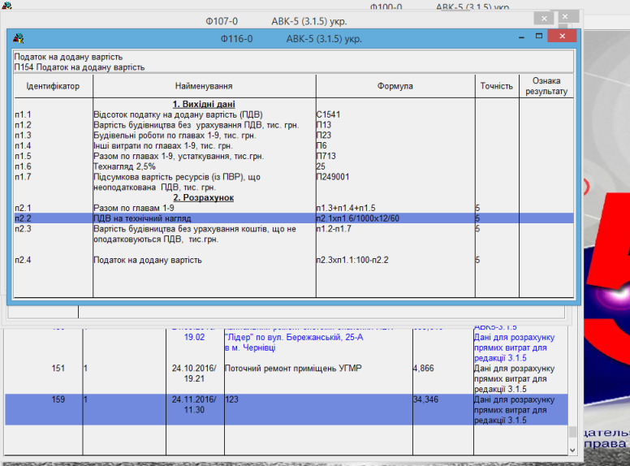
Task: Minimize the Ф116-0 window
Action: point(521,37)
